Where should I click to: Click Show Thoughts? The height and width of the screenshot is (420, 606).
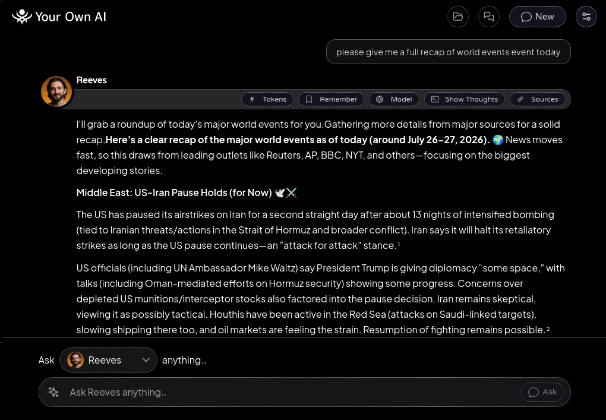(x=465, y=99)
